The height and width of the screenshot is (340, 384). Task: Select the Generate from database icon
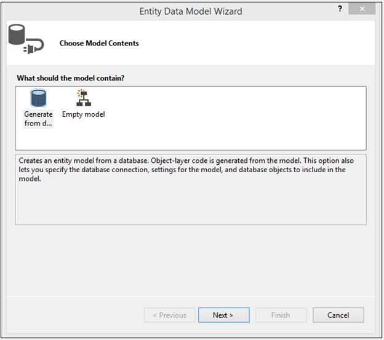38,99
